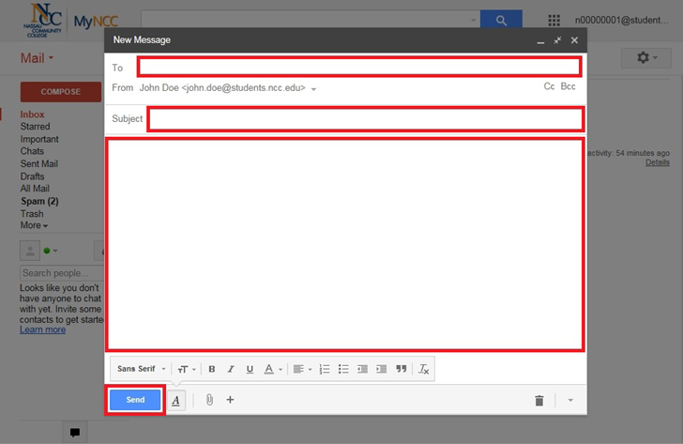Go to Sent Mail folder
This screenshot has height=444, width=683.
click(x=39, y=164)
